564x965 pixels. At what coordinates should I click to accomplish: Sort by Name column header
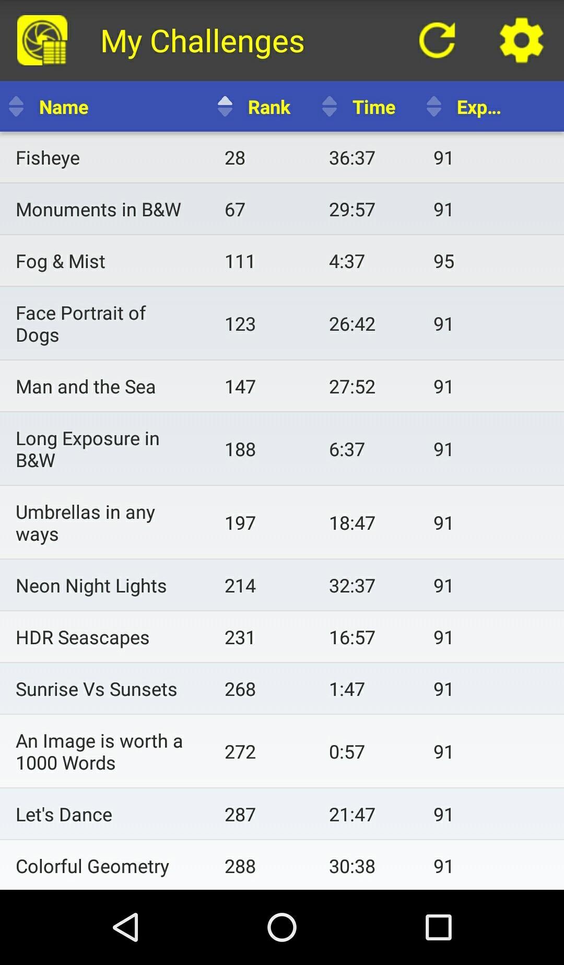[x=64, y=107]
